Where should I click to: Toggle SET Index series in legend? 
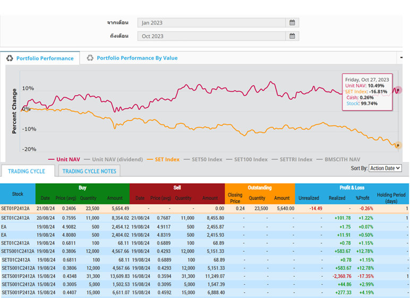coord(163,159)
